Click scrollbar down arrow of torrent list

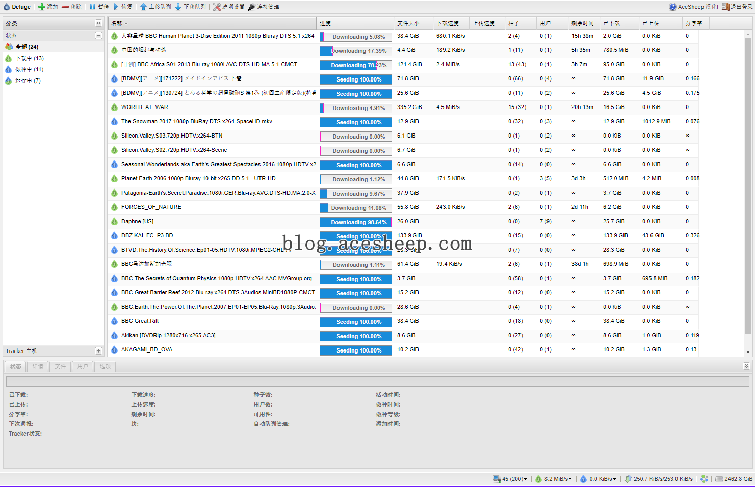(748, 352)
